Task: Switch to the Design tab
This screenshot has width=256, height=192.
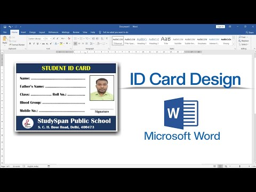Action: [x=33, y=33]
